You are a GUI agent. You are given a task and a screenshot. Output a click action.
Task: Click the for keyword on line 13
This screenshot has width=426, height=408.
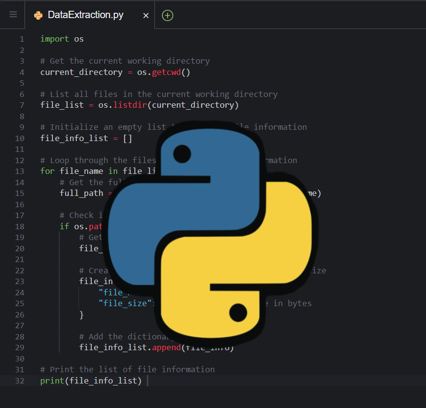point(47,171)
